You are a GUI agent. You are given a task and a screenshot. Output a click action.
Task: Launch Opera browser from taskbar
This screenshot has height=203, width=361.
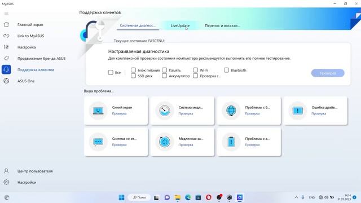(209, 197)
